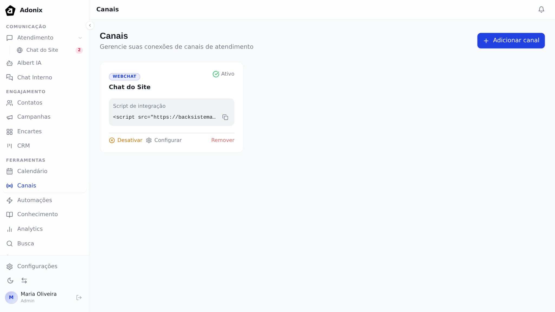Open Atendimento in the sidebar
This screenshot has width=555, height=312.
point(44,38)
